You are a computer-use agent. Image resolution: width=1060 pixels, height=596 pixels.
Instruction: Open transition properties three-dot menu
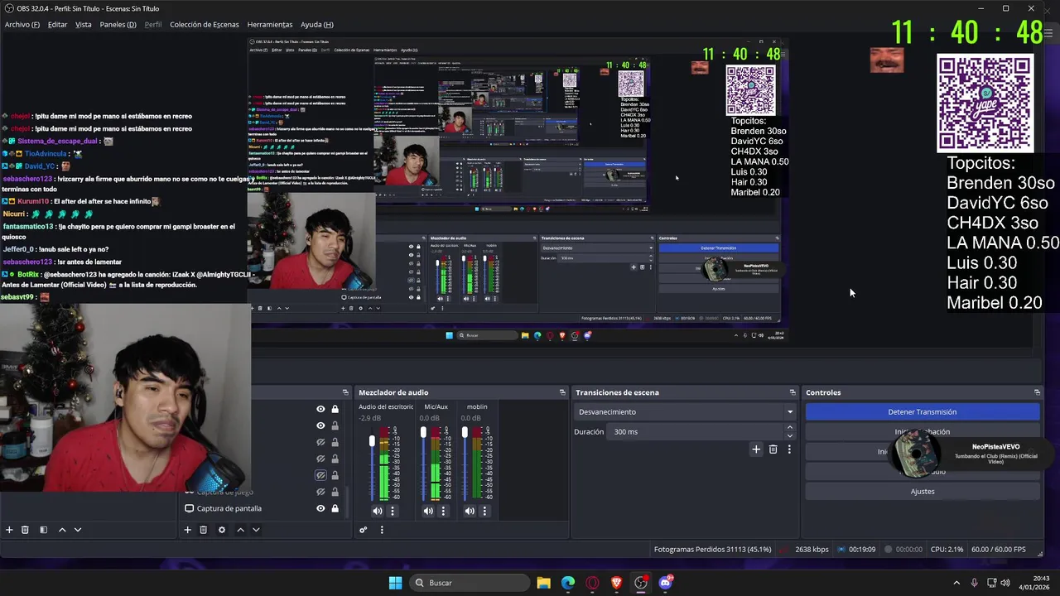pyautogui.click(x=789, y=449)
